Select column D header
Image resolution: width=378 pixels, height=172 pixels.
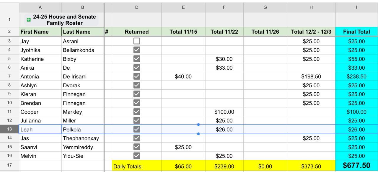137,7
